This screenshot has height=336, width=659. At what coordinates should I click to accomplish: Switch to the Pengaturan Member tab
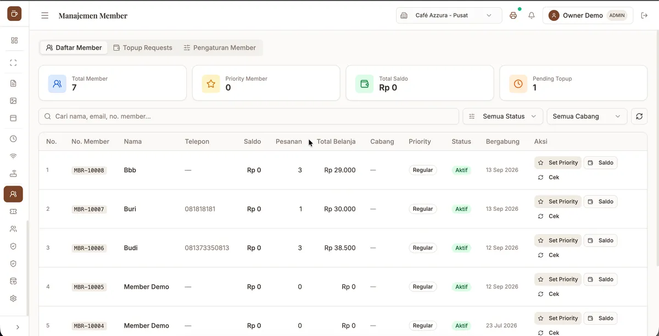[220, 48]
